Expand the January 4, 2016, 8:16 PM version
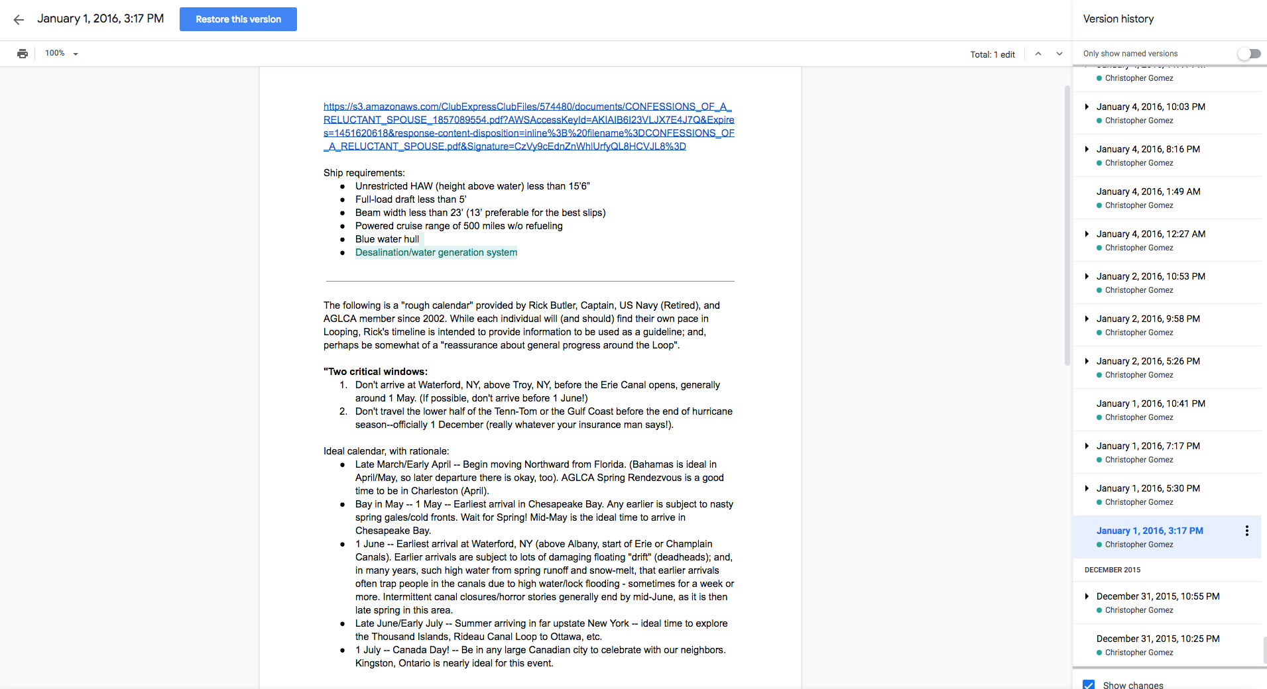 (x=1087, y=149)
